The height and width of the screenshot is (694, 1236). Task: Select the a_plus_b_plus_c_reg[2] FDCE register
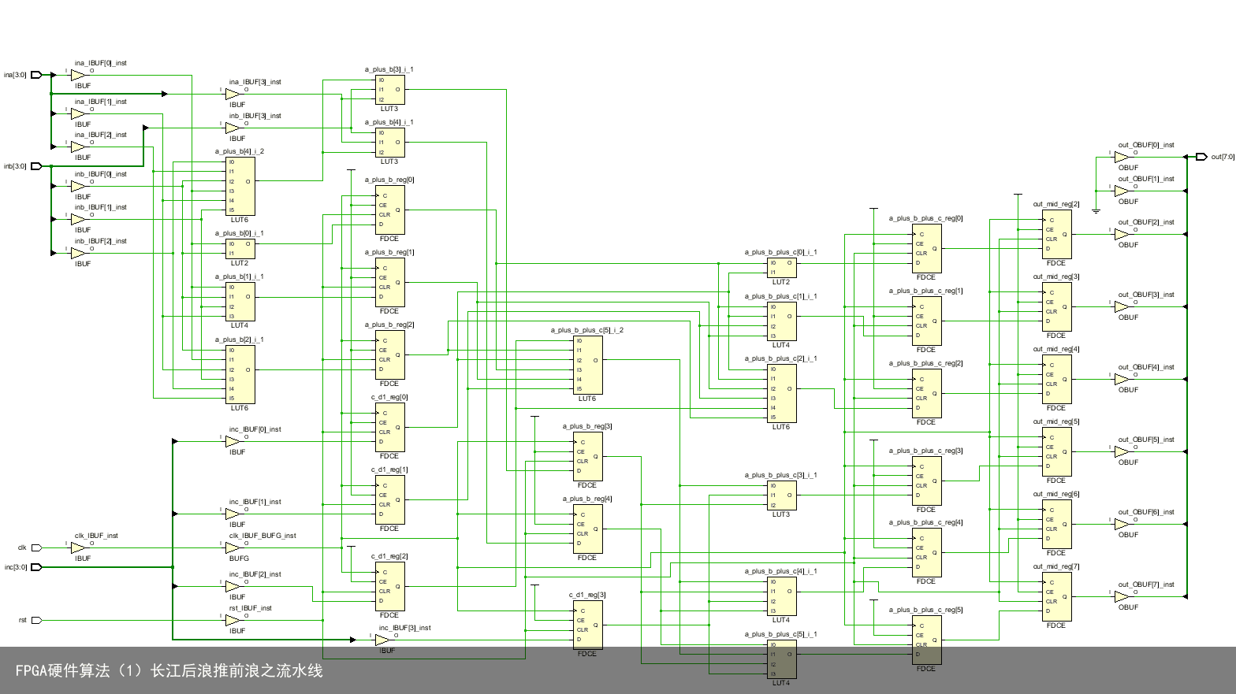point(926,394)
